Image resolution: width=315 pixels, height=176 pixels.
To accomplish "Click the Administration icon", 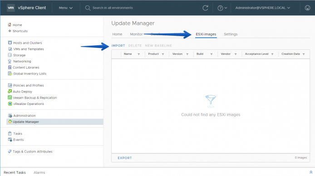I will point(10,115).
